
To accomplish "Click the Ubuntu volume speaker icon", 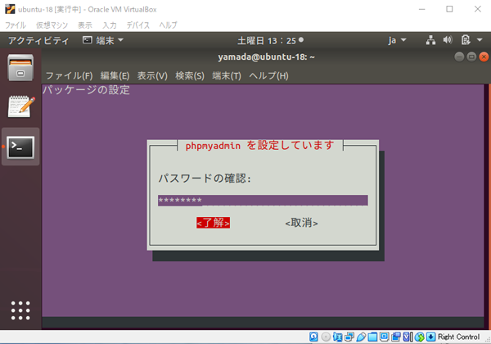I will click(x=448, y=40).
